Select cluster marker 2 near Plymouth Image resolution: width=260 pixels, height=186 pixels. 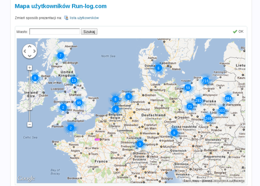pyautogui.click(x=71, y=128)
